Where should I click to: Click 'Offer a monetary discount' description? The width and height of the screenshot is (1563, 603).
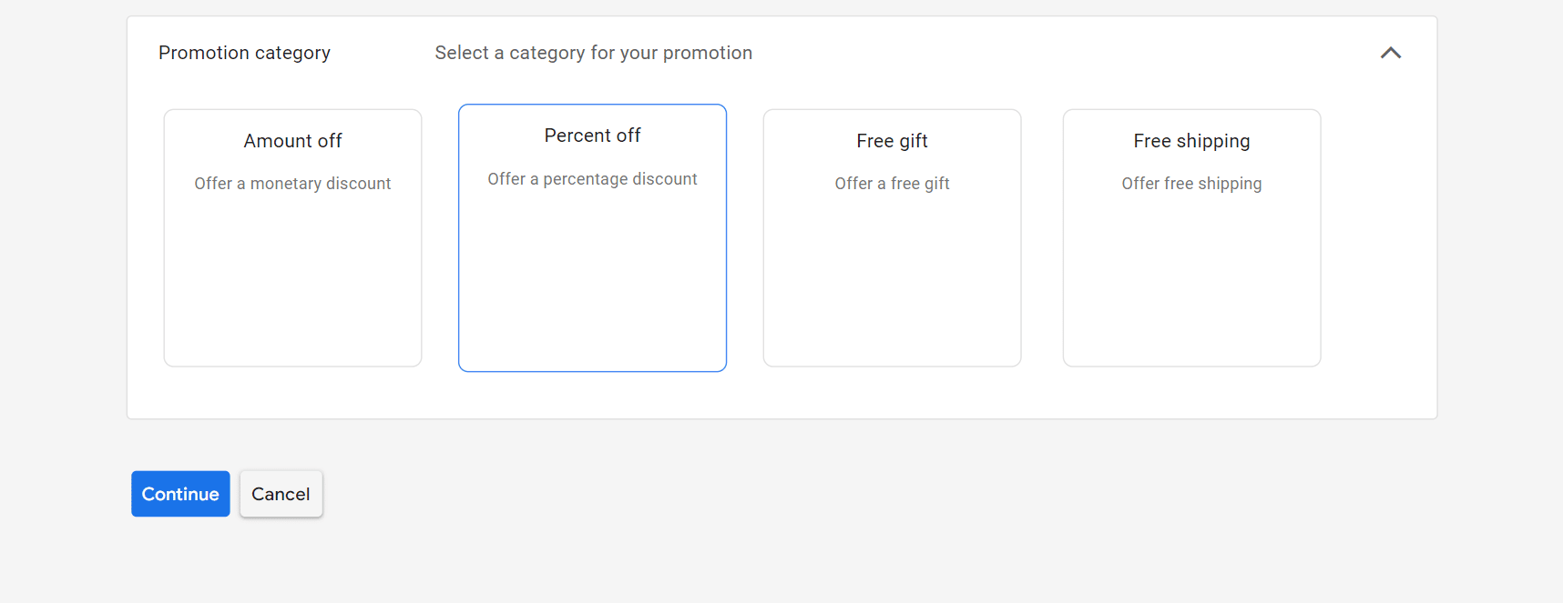pos(292,184)
